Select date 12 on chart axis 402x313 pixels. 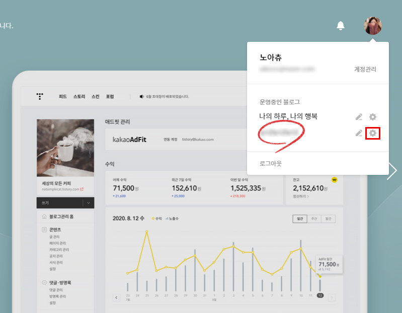pyautogui.click(x=320, y=295)
